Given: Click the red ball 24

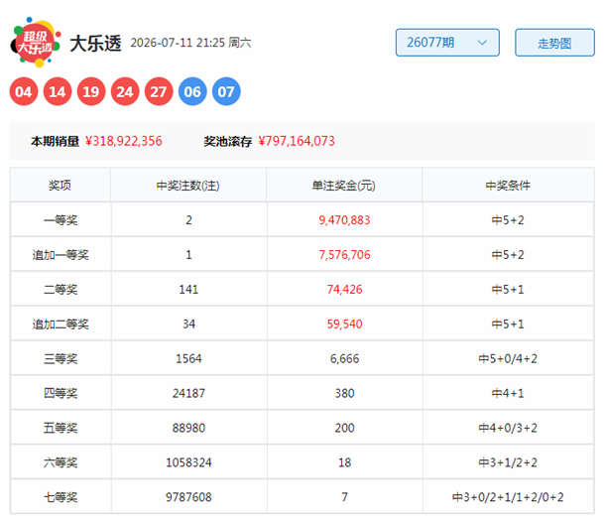Looking at the screenshot, I should [x=125, y=92].
